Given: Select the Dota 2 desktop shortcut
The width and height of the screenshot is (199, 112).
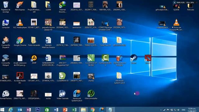Looking at the screenshot, I should point(148,58).
